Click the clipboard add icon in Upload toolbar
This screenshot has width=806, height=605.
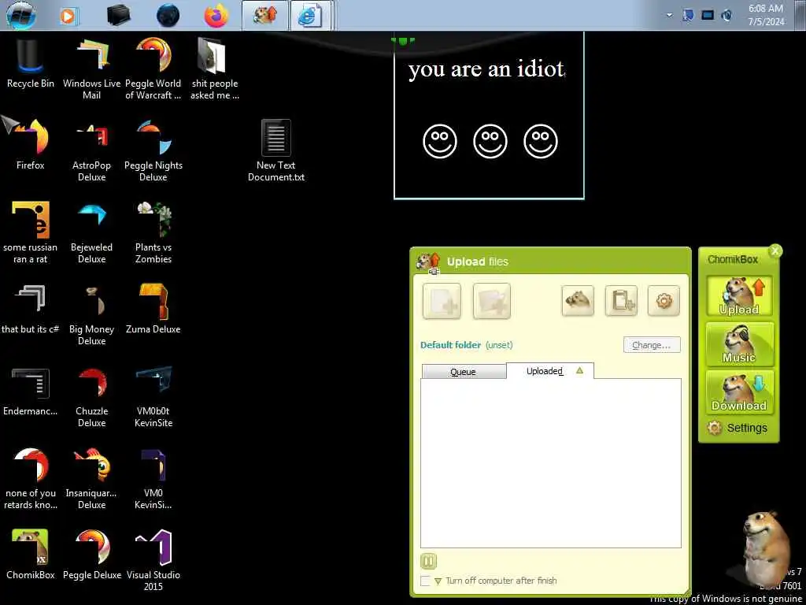621,301
